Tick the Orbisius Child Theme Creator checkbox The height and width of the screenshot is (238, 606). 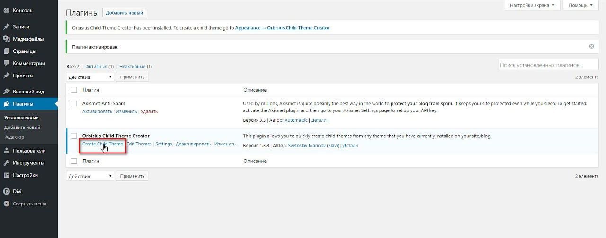(x=74, y=136)
